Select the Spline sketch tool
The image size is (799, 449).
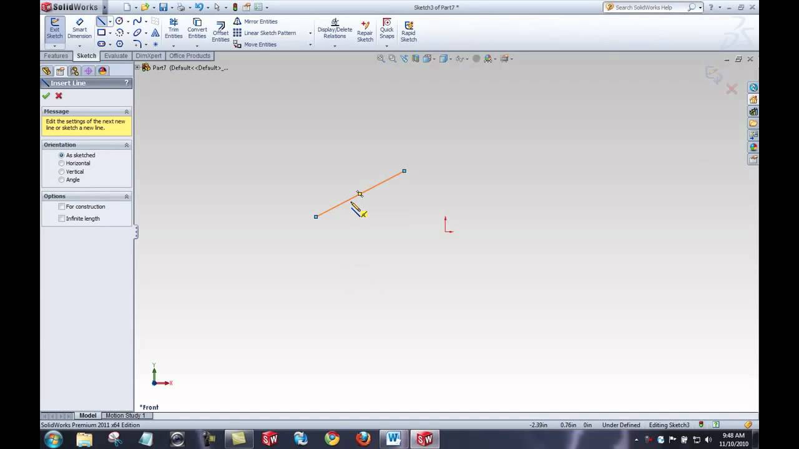[137, 21]
